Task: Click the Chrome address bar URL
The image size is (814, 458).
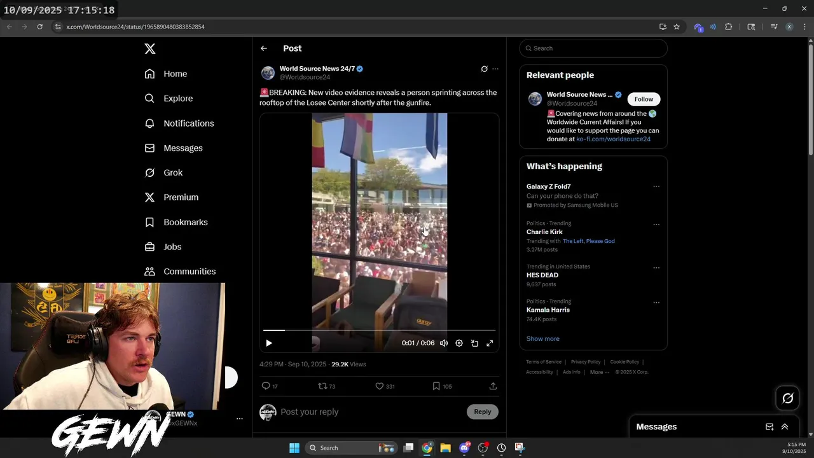Action: point(135,27)
